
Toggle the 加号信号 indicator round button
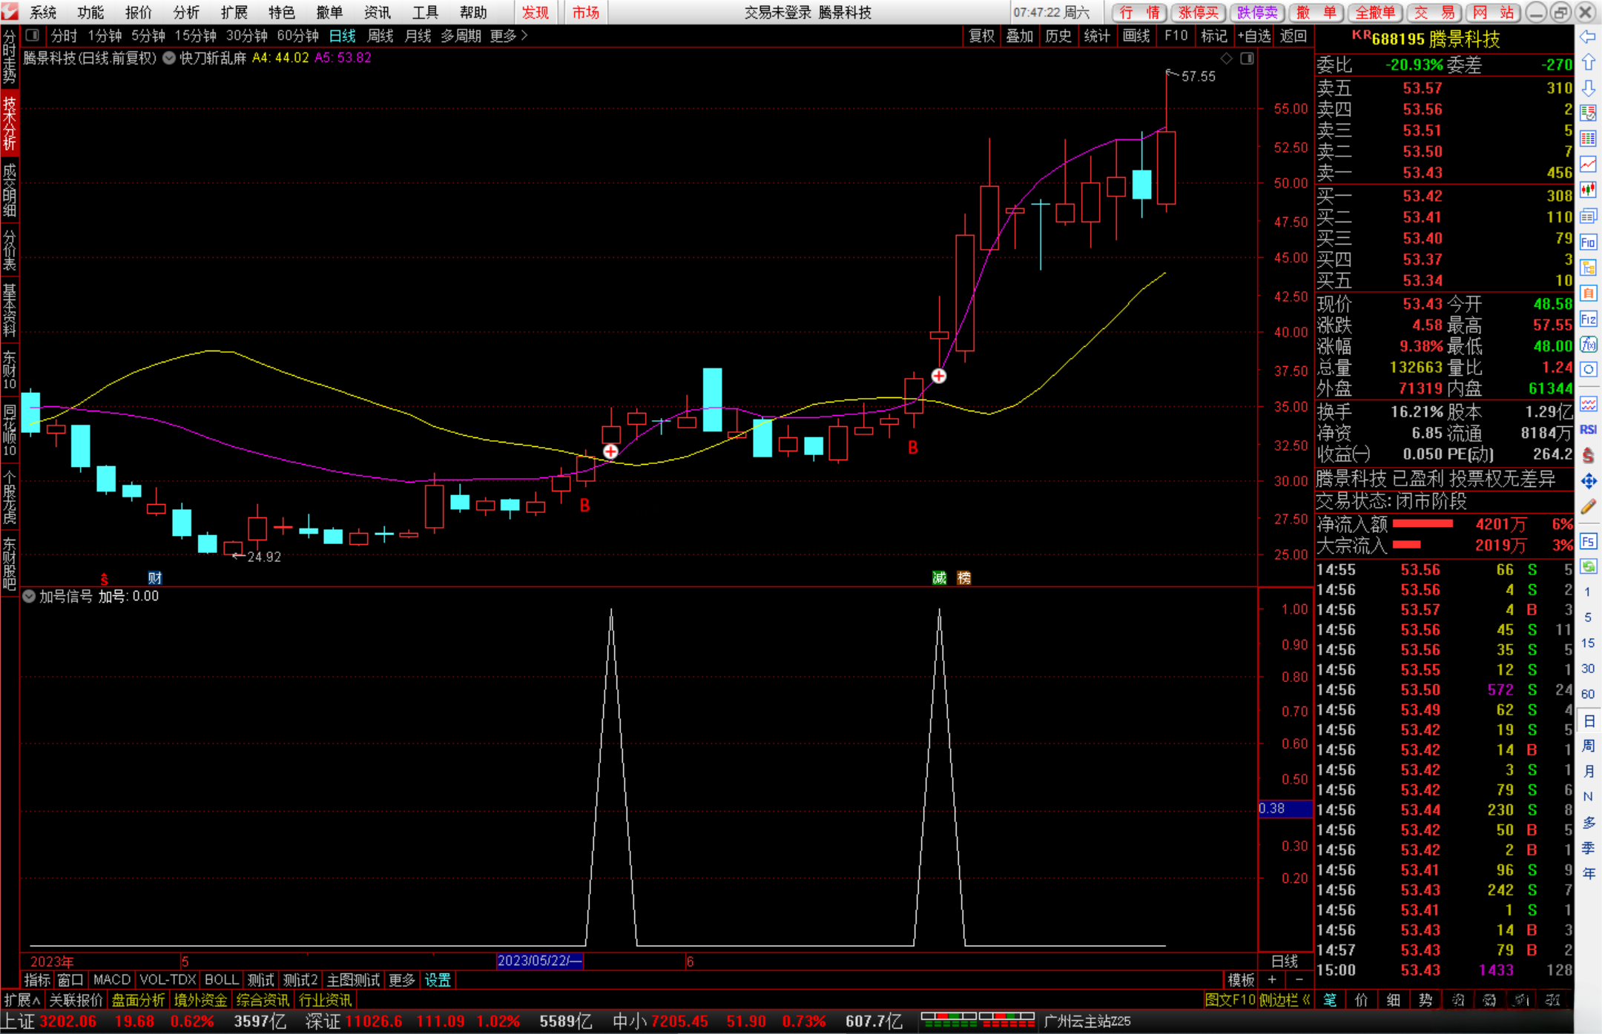pyautogui.click(x=29, y=597)
